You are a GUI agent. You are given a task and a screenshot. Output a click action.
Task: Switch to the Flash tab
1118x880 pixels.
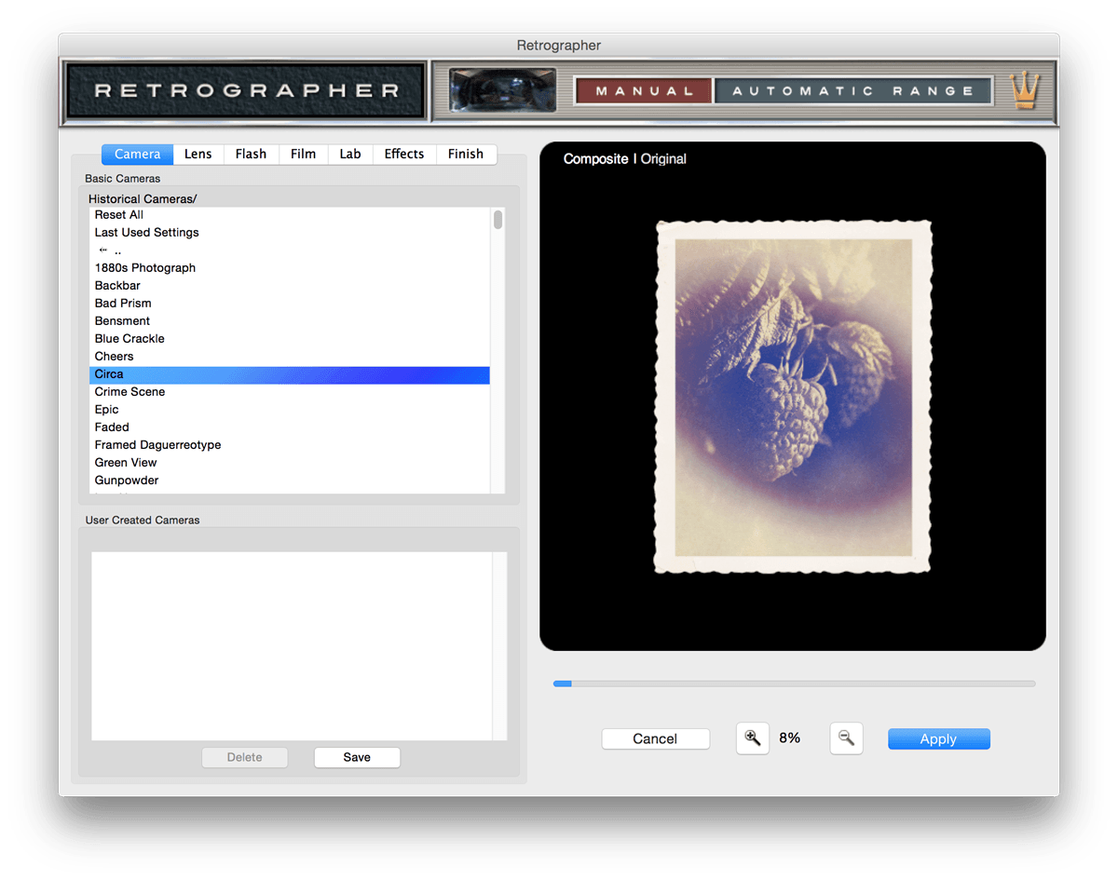coord(251,154)
